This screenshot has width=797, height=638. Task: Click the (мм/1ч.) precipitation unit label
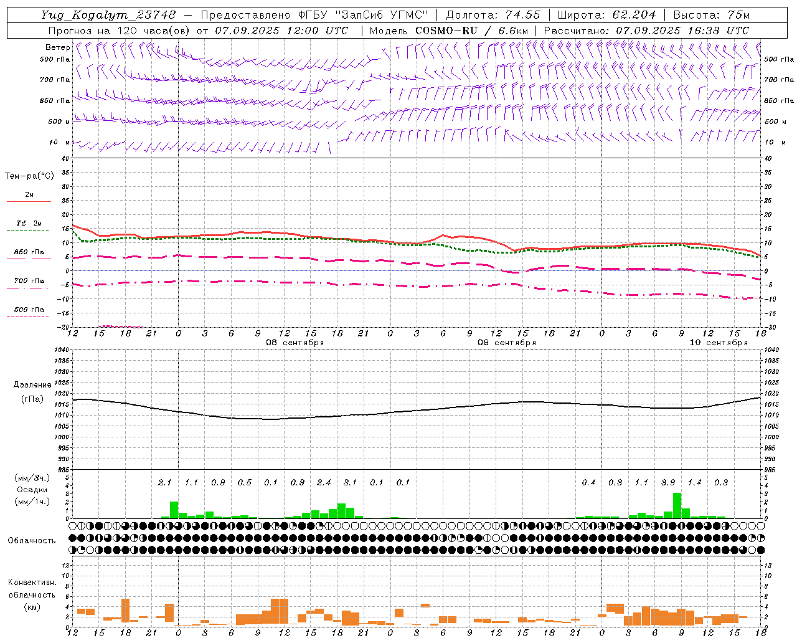coord(32,502)
